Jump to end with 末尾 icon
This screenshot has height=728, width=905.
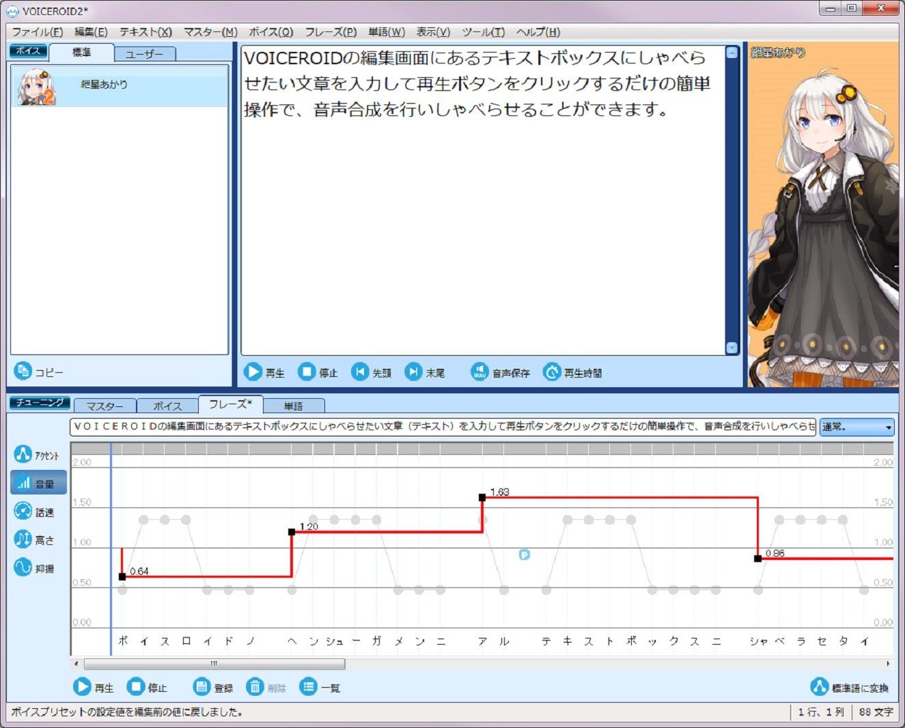pos(413,372)
